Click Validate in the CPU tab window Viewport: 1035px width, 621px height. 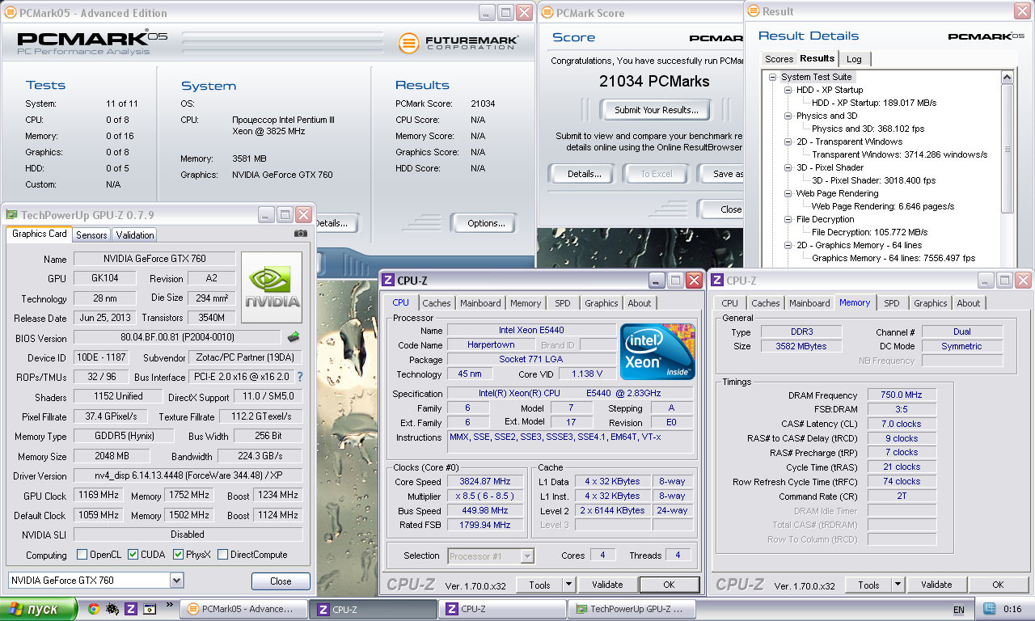(607, 585)
